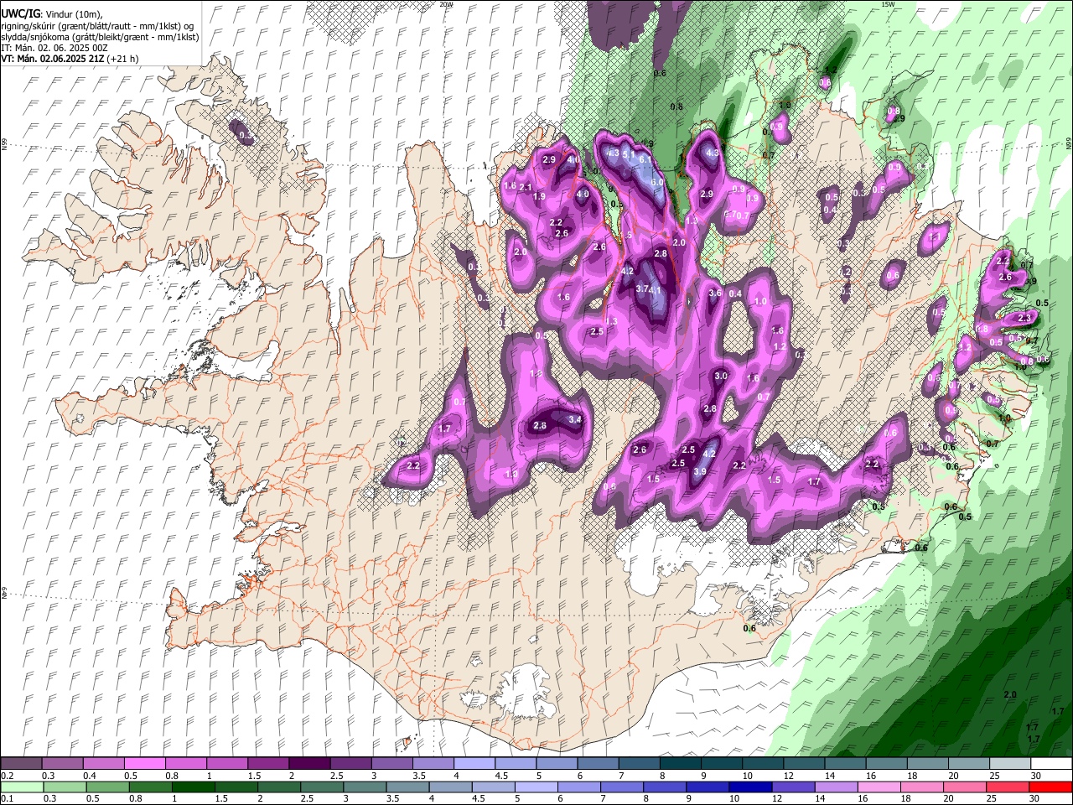Pick the darkest purple swatch between 2 and 2.5
Viewport: 1073px width, 805px height.
[308, 764]
